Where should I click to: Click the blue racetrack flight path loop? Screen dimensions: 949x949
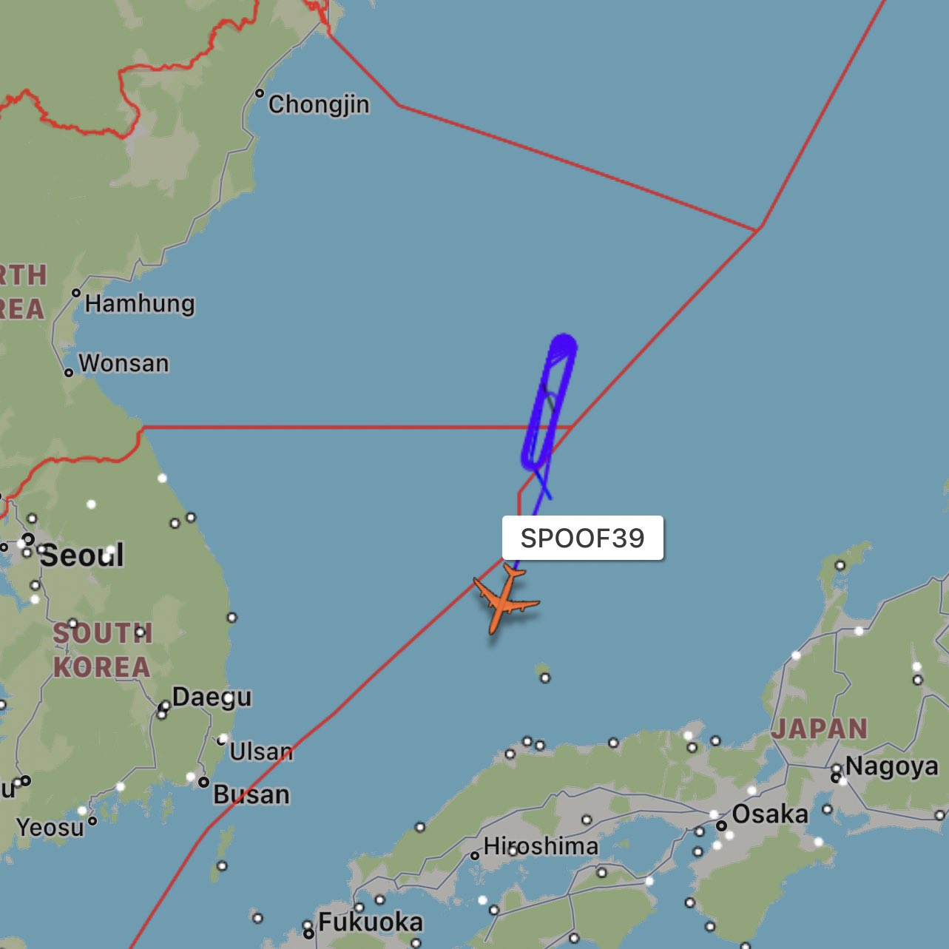[549, 402]
